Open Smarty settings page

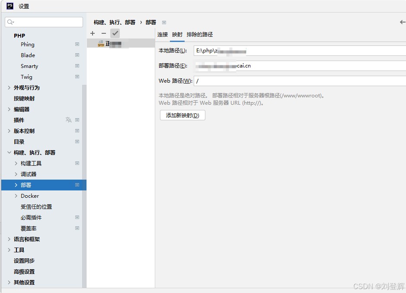pos(29,66)
